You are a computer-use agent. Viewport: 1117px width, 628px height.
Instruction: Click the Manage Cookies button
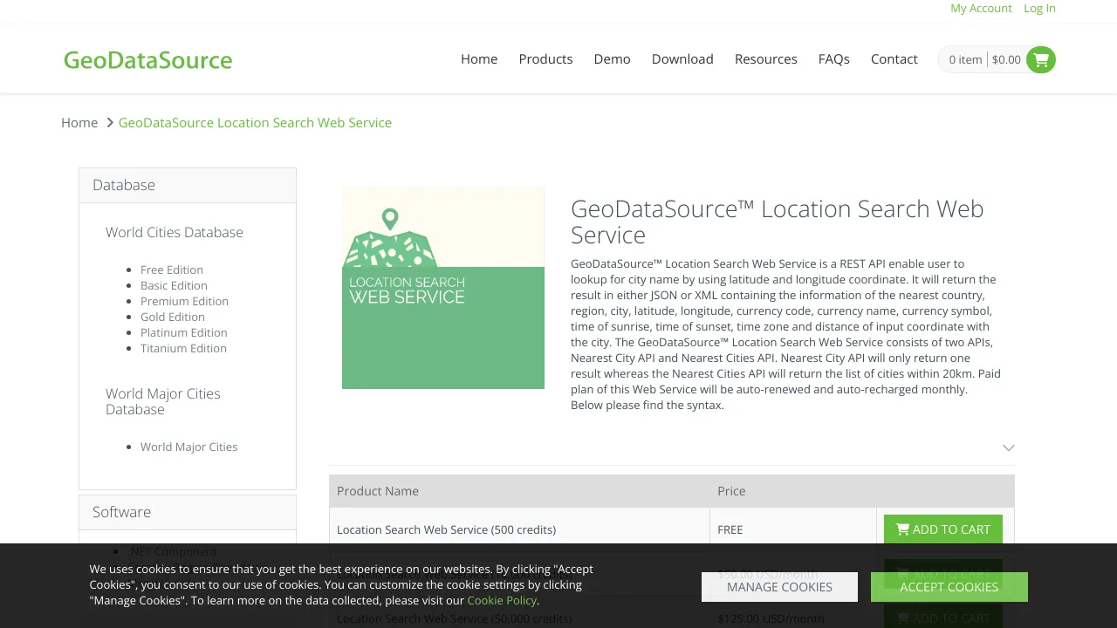coord(779,587)
